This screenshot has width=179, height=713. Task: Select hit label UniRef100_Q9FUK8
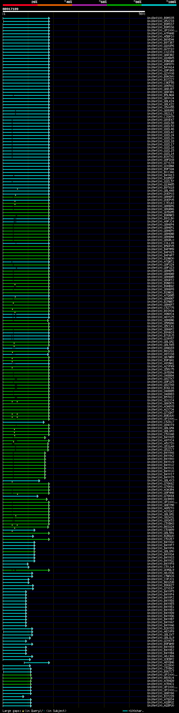point(161,71)
